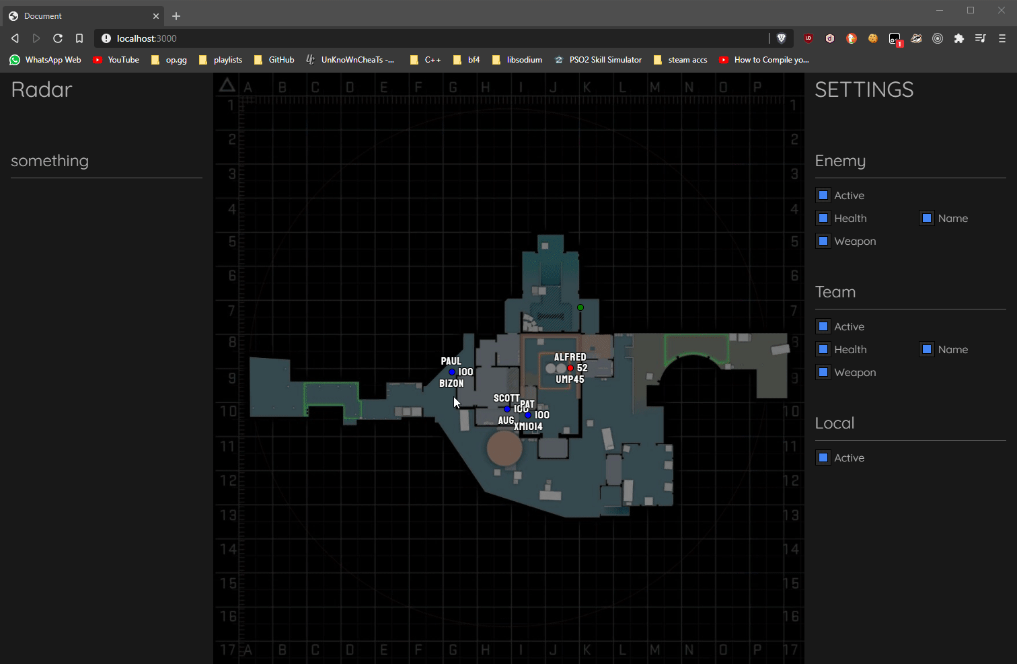Open a new browser tab
Viewport: 1017px width, 664px height.
176,16
